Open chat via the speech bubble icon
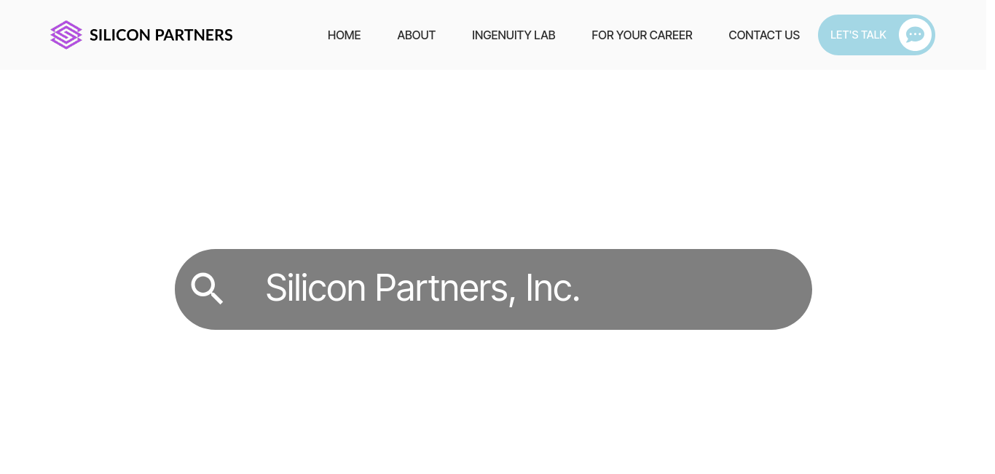Screen dimensions: 995x474 (915, 35)
